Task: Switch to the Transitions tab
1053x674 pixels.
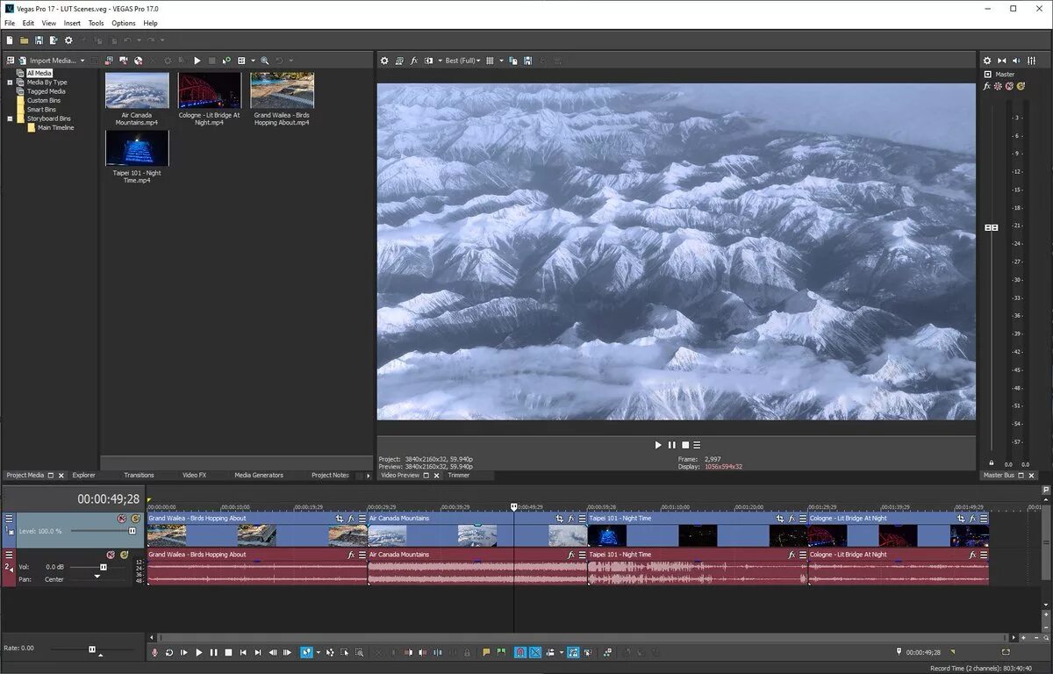Action: [138, 475]
